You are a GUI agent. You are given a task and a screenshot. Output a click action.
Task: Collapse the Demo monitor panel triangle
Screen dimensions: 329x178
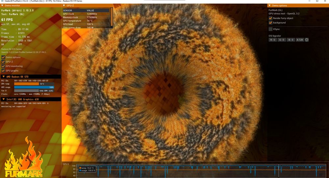tap(2, 6)
